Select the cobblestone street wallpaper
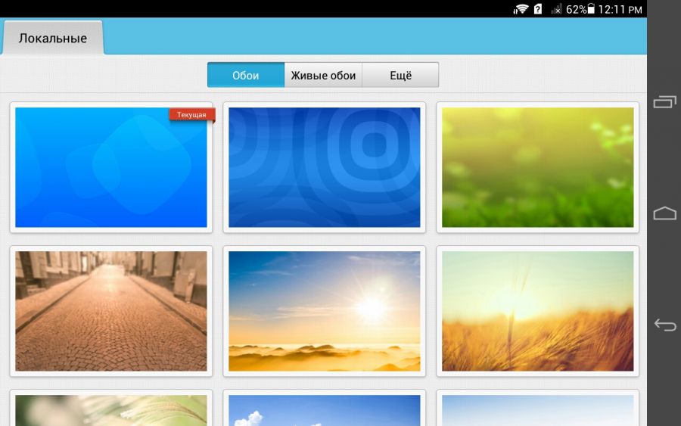The width and height of the screenshot is (681, 426). coord(111,311)
